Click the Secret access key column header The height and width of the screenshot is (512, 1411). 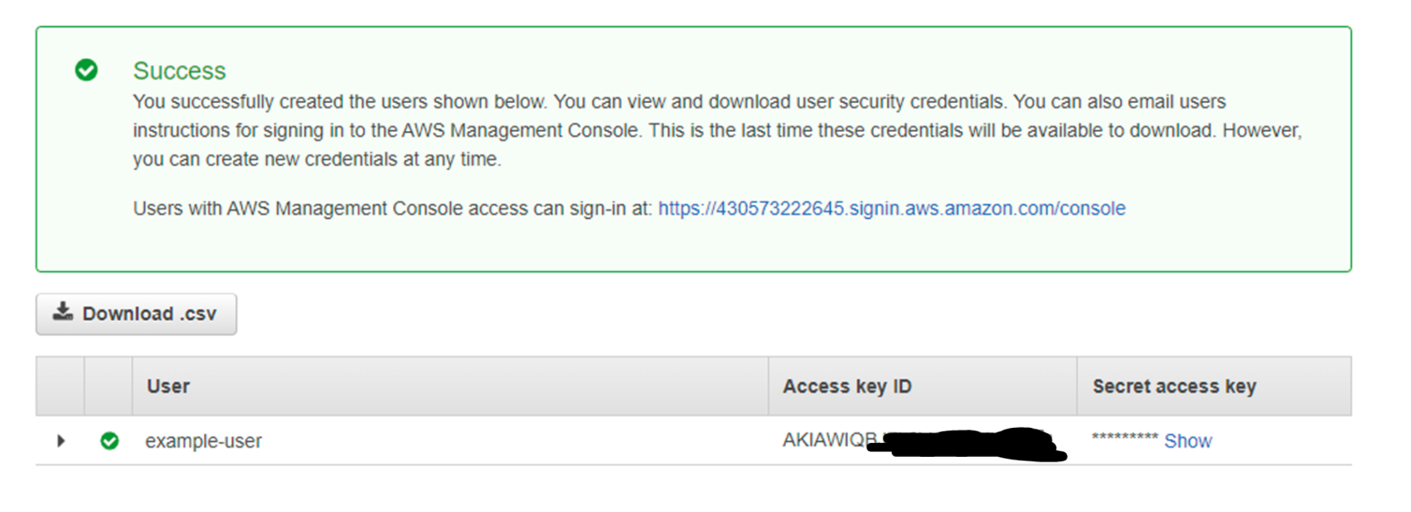1174,386
